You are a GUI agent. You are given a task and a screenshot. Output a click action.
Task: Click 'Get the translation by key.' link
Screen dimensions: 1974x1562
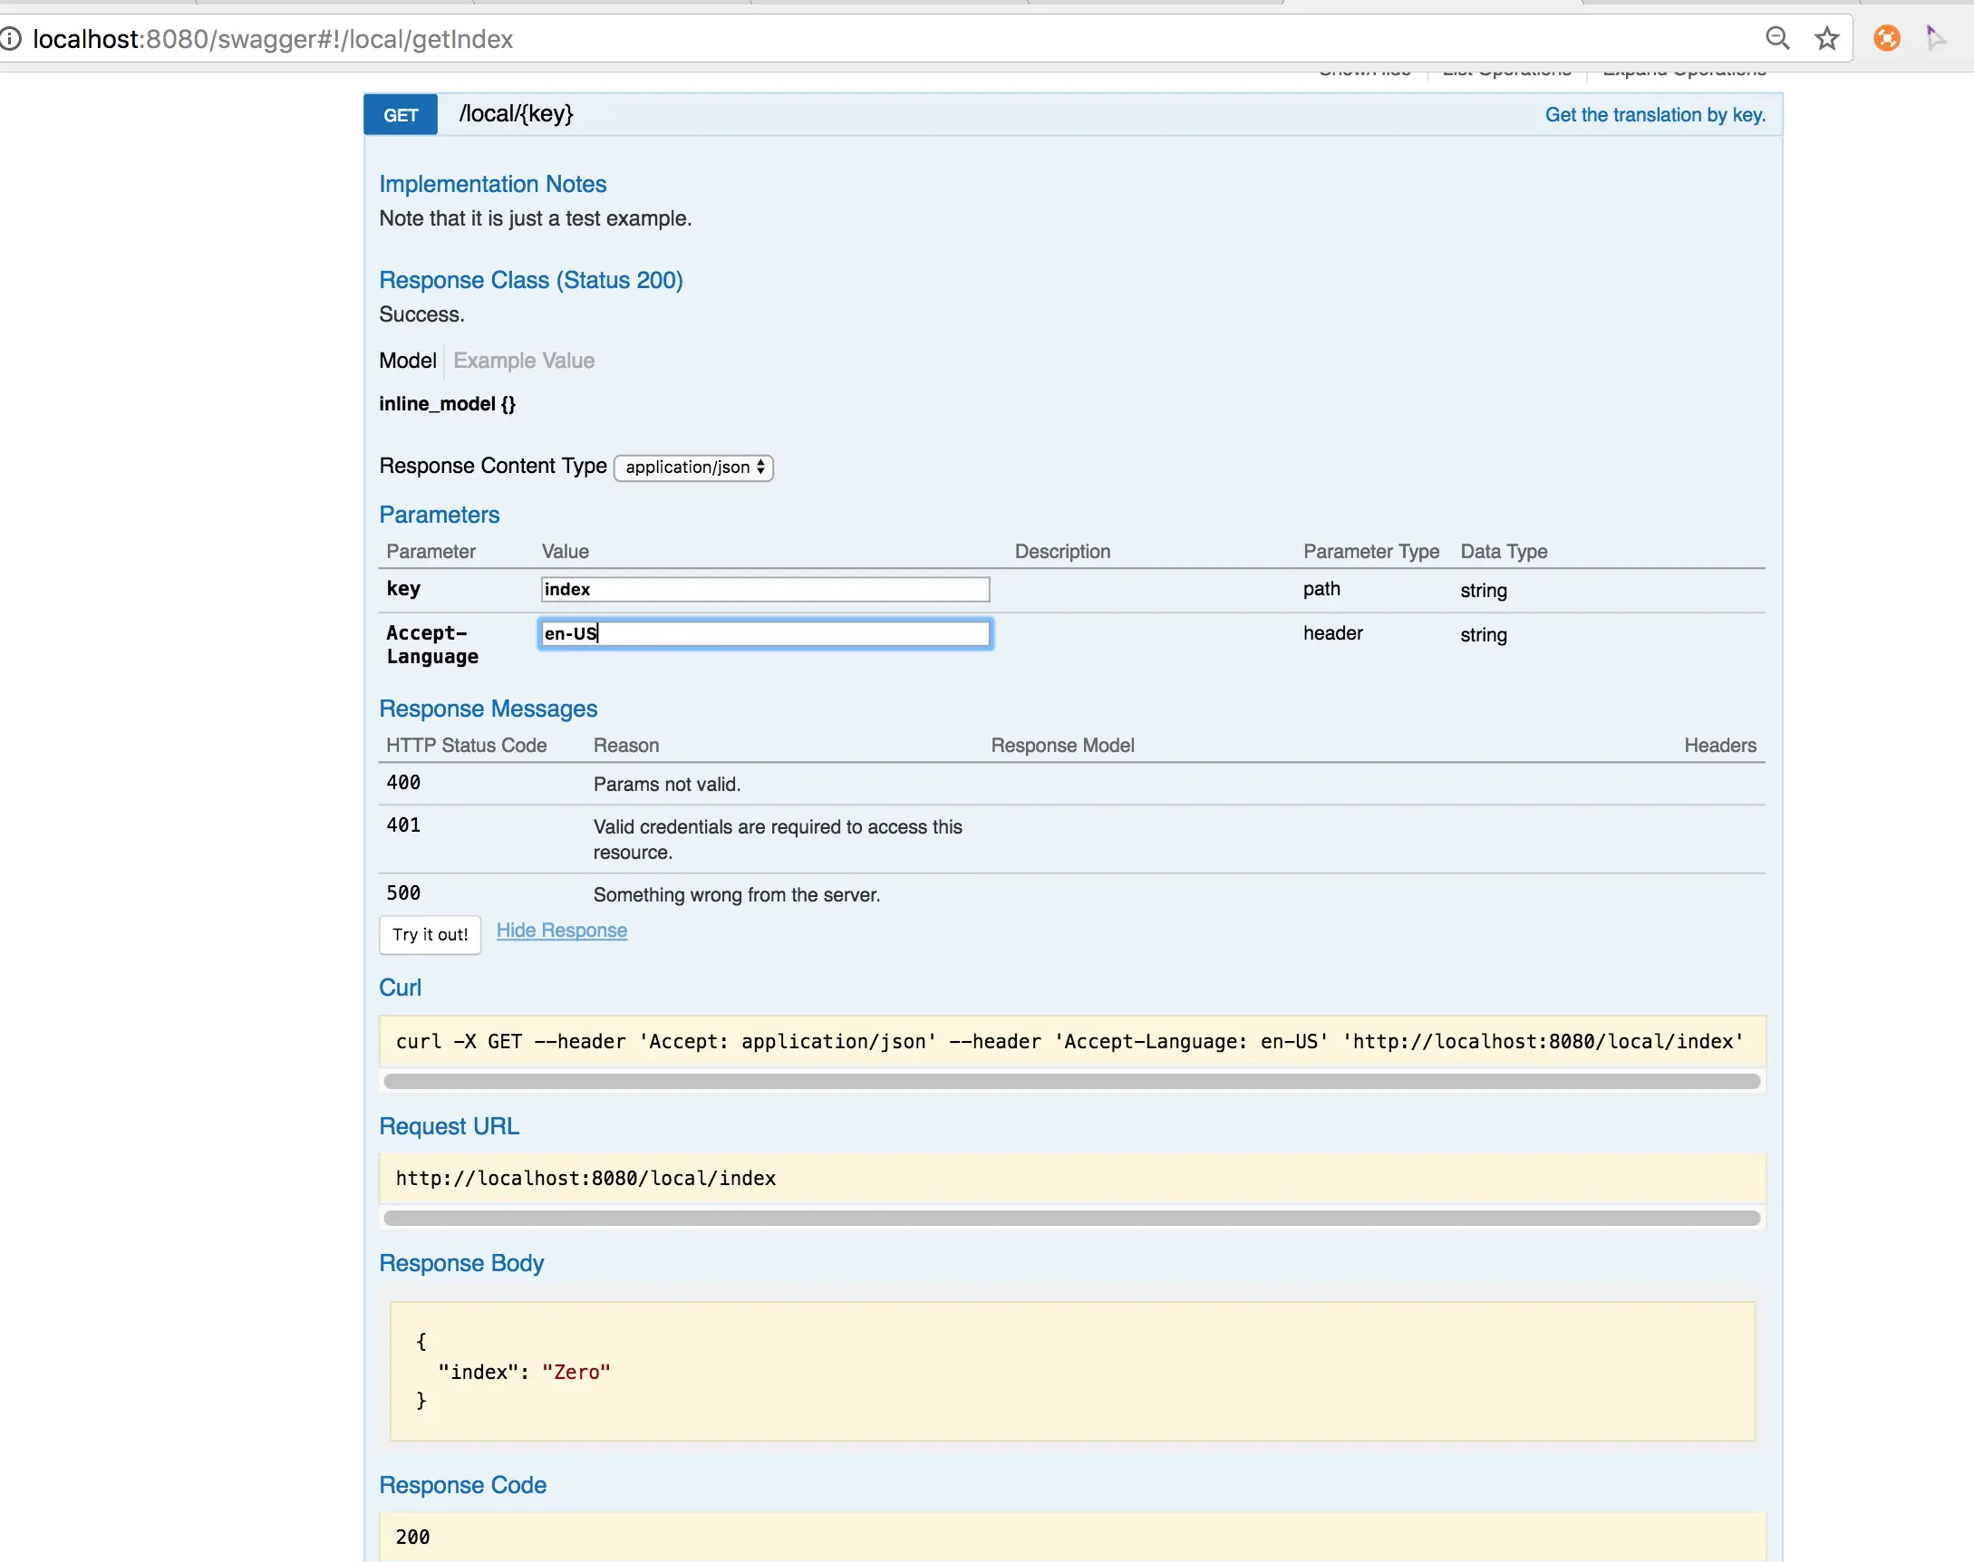point(1654,115)
